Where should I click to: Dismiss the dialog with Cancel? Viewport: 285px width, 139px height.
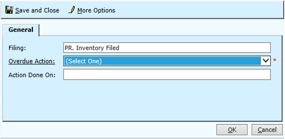267,130
